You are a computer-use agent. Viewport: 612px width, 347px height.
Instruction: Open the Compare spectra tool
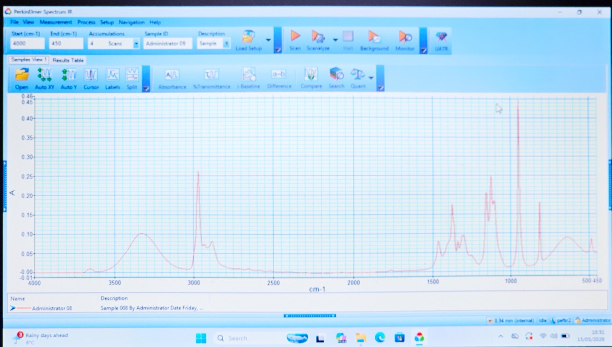(311, 78)
